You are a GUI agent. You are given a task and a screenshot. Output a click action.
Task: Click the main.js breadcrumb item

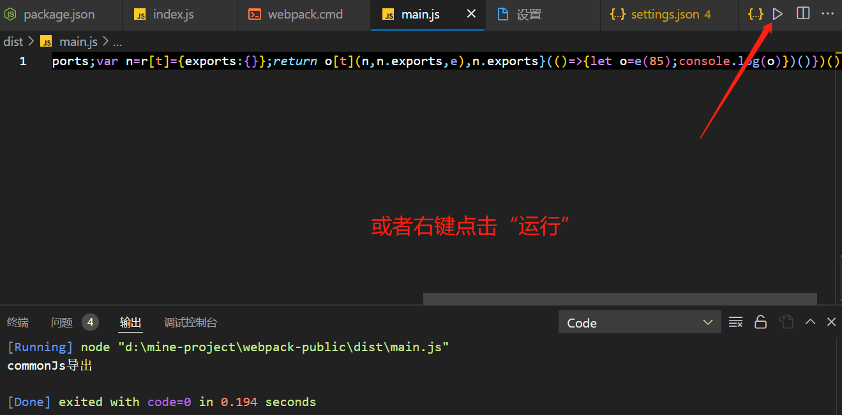tap(78, 41)
